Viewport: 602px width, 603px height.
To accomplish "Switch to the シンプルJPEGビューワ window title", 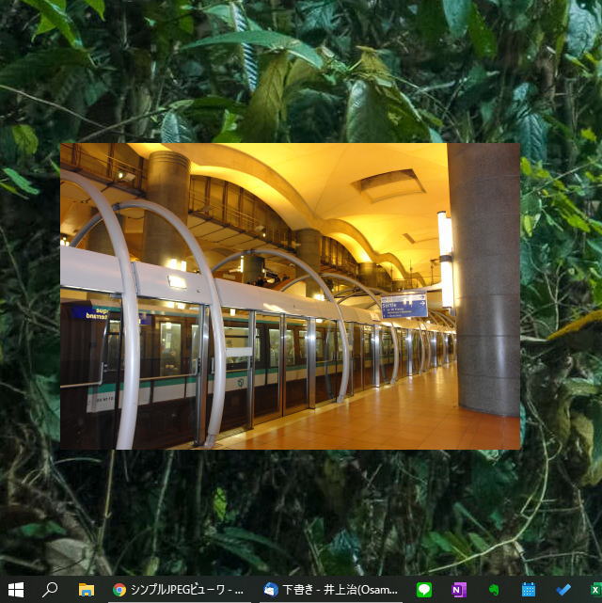I will [188, 590].
